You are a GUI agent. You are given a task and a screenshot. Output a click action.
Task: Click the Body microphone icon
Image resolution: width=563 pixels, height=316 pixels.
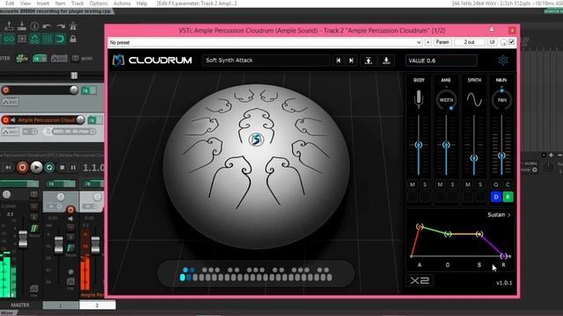(x=419, y=99)
